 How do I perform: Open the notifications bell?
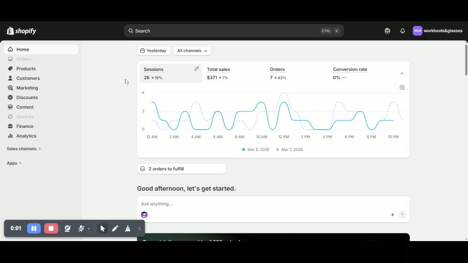point(403,31)
